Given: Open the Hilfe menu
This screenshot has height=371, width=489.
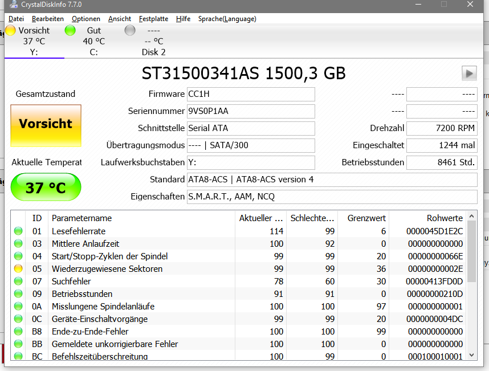Looking at the screenshot, I should tap(183, 19).
